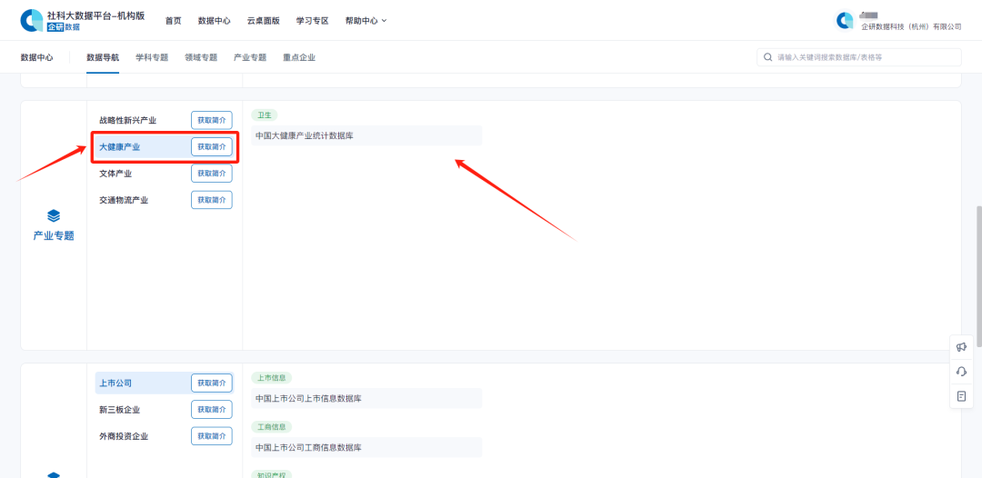
Task: Click the 工商信息 category tag
Action: coord(271,427)
